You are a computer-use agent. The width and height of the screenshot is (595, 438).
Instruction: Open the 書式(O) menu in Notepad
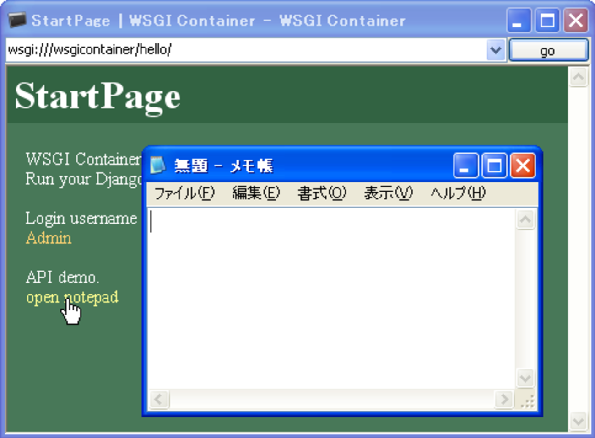click(322, 193)
